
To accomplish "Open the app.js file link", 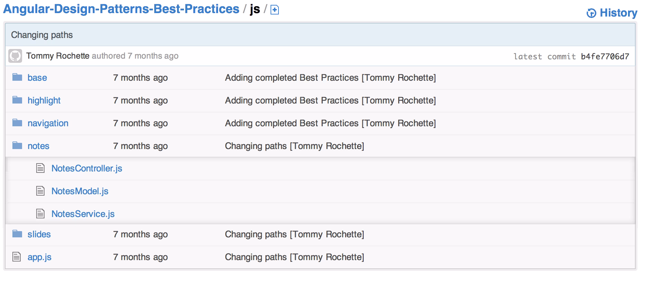I will tap(39, 257).
